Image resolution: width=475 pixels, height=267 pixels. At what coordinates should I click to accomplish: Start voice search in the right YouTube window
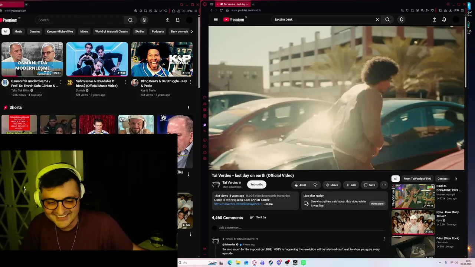pyautogui.click(x=401, y=20)
